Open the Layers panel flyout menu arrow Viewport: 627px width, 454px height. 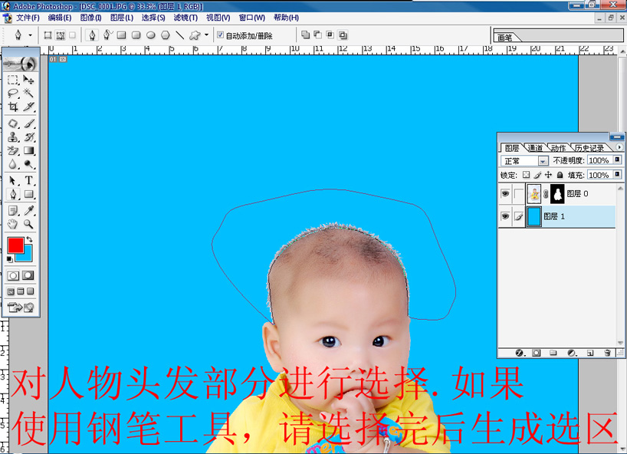click(x=620, y=147)
